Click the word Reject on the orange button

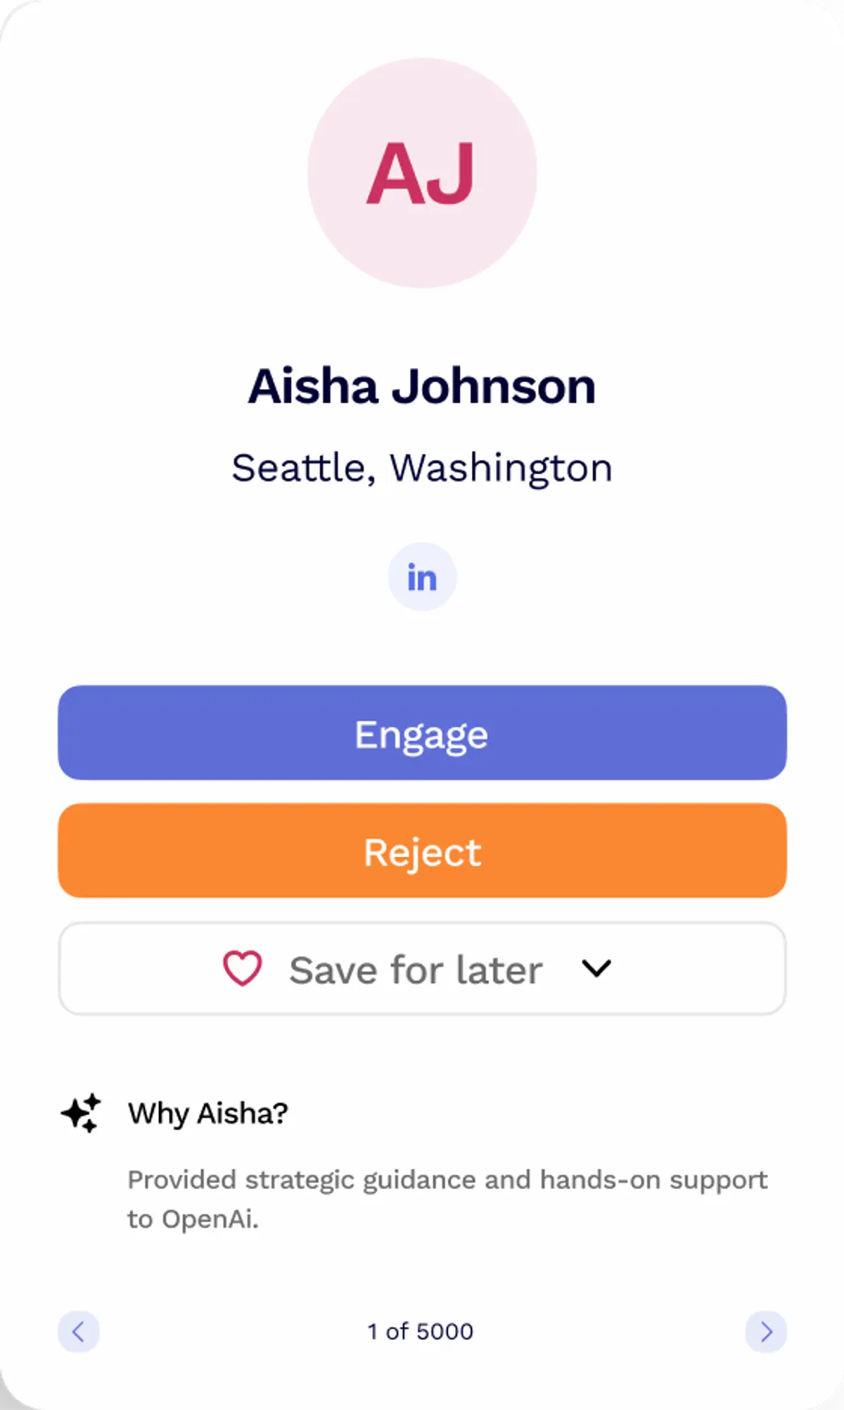(422, 853)
